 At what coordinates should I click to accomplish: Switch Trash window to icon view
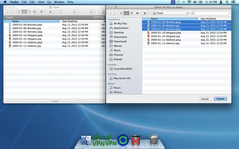[19, 12]
